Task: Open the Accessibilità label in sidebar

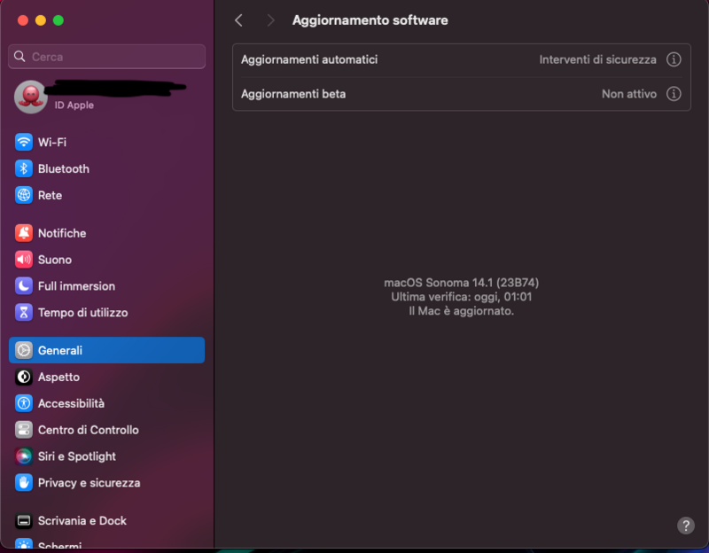Action: click(x=71, y=403)
